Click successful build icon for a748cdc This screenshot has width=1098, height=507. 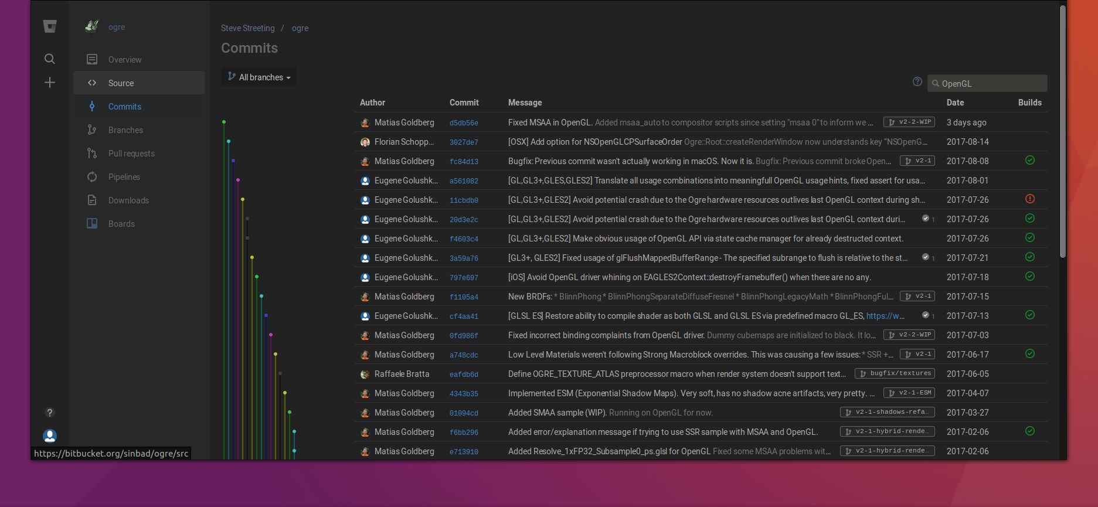tap(1030, 353)
